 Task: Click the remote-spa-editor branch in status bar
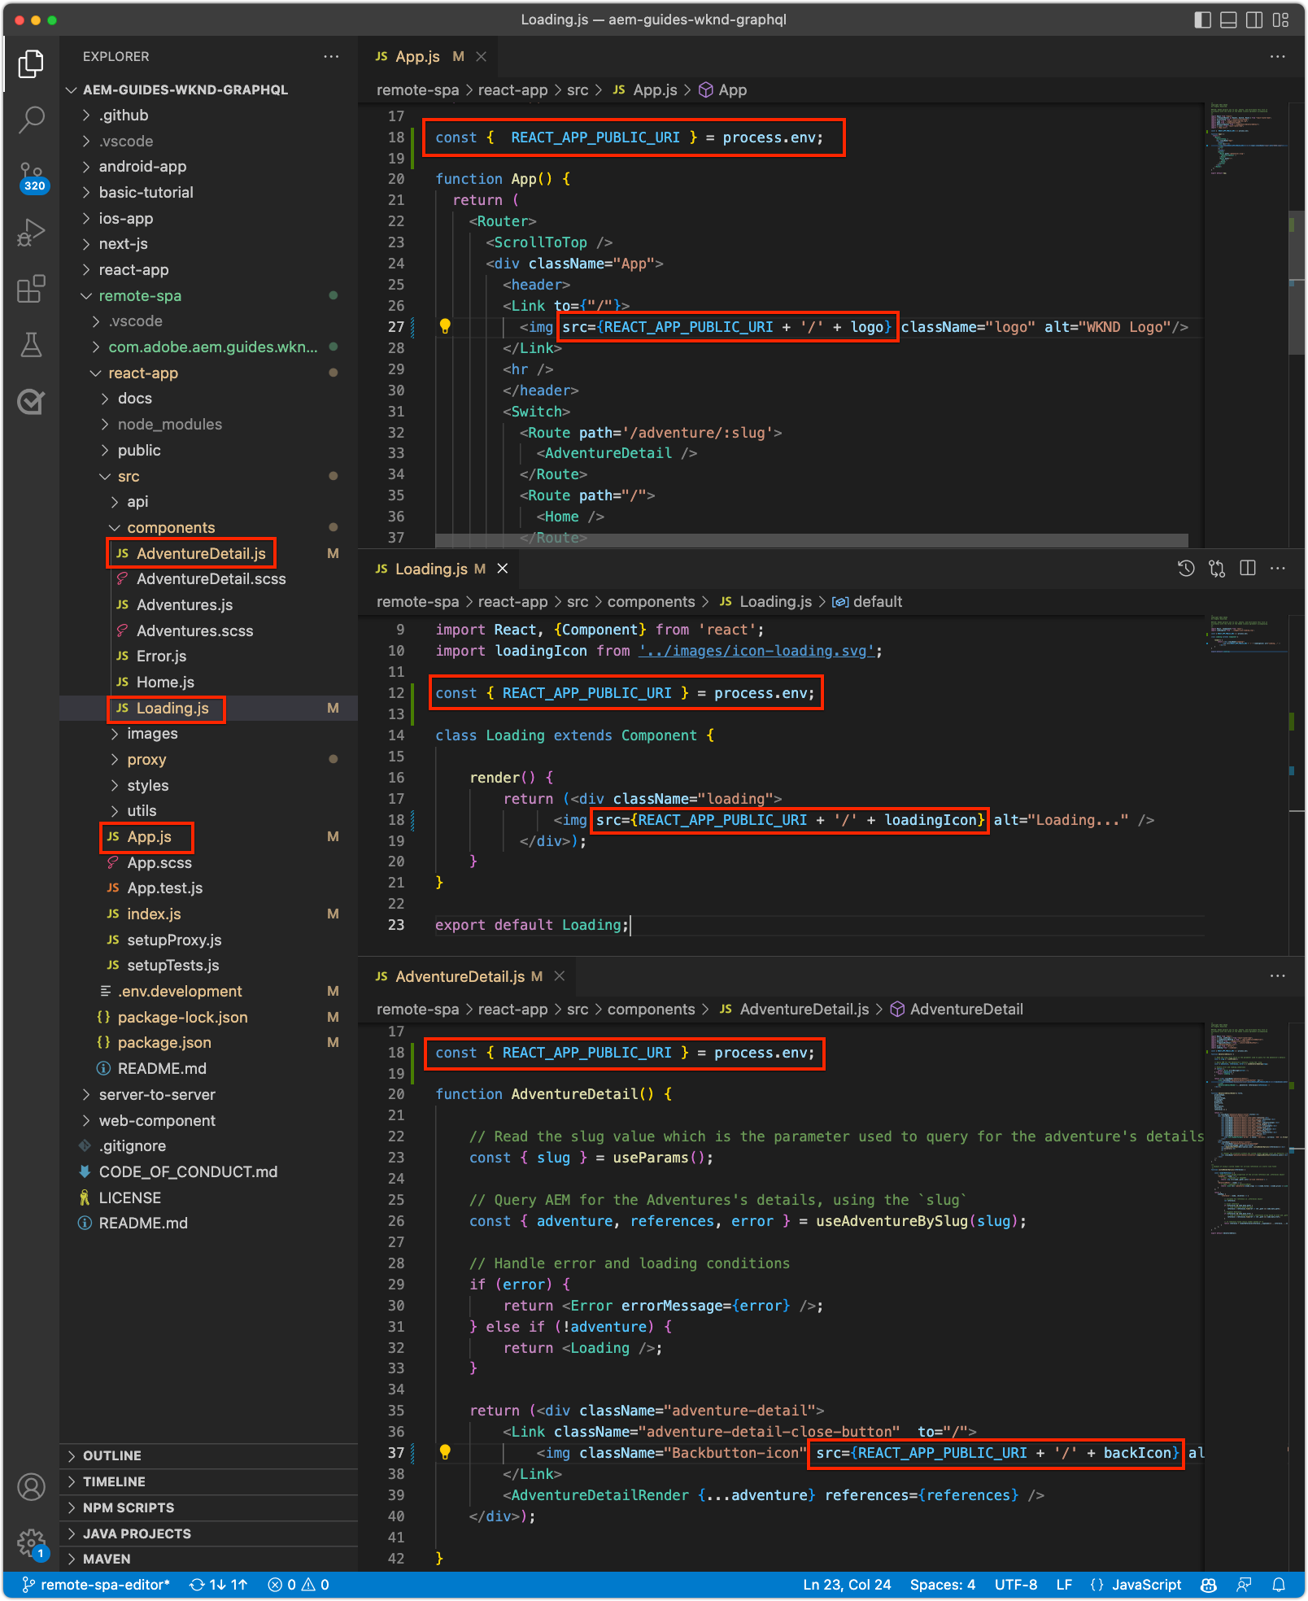97,1585
